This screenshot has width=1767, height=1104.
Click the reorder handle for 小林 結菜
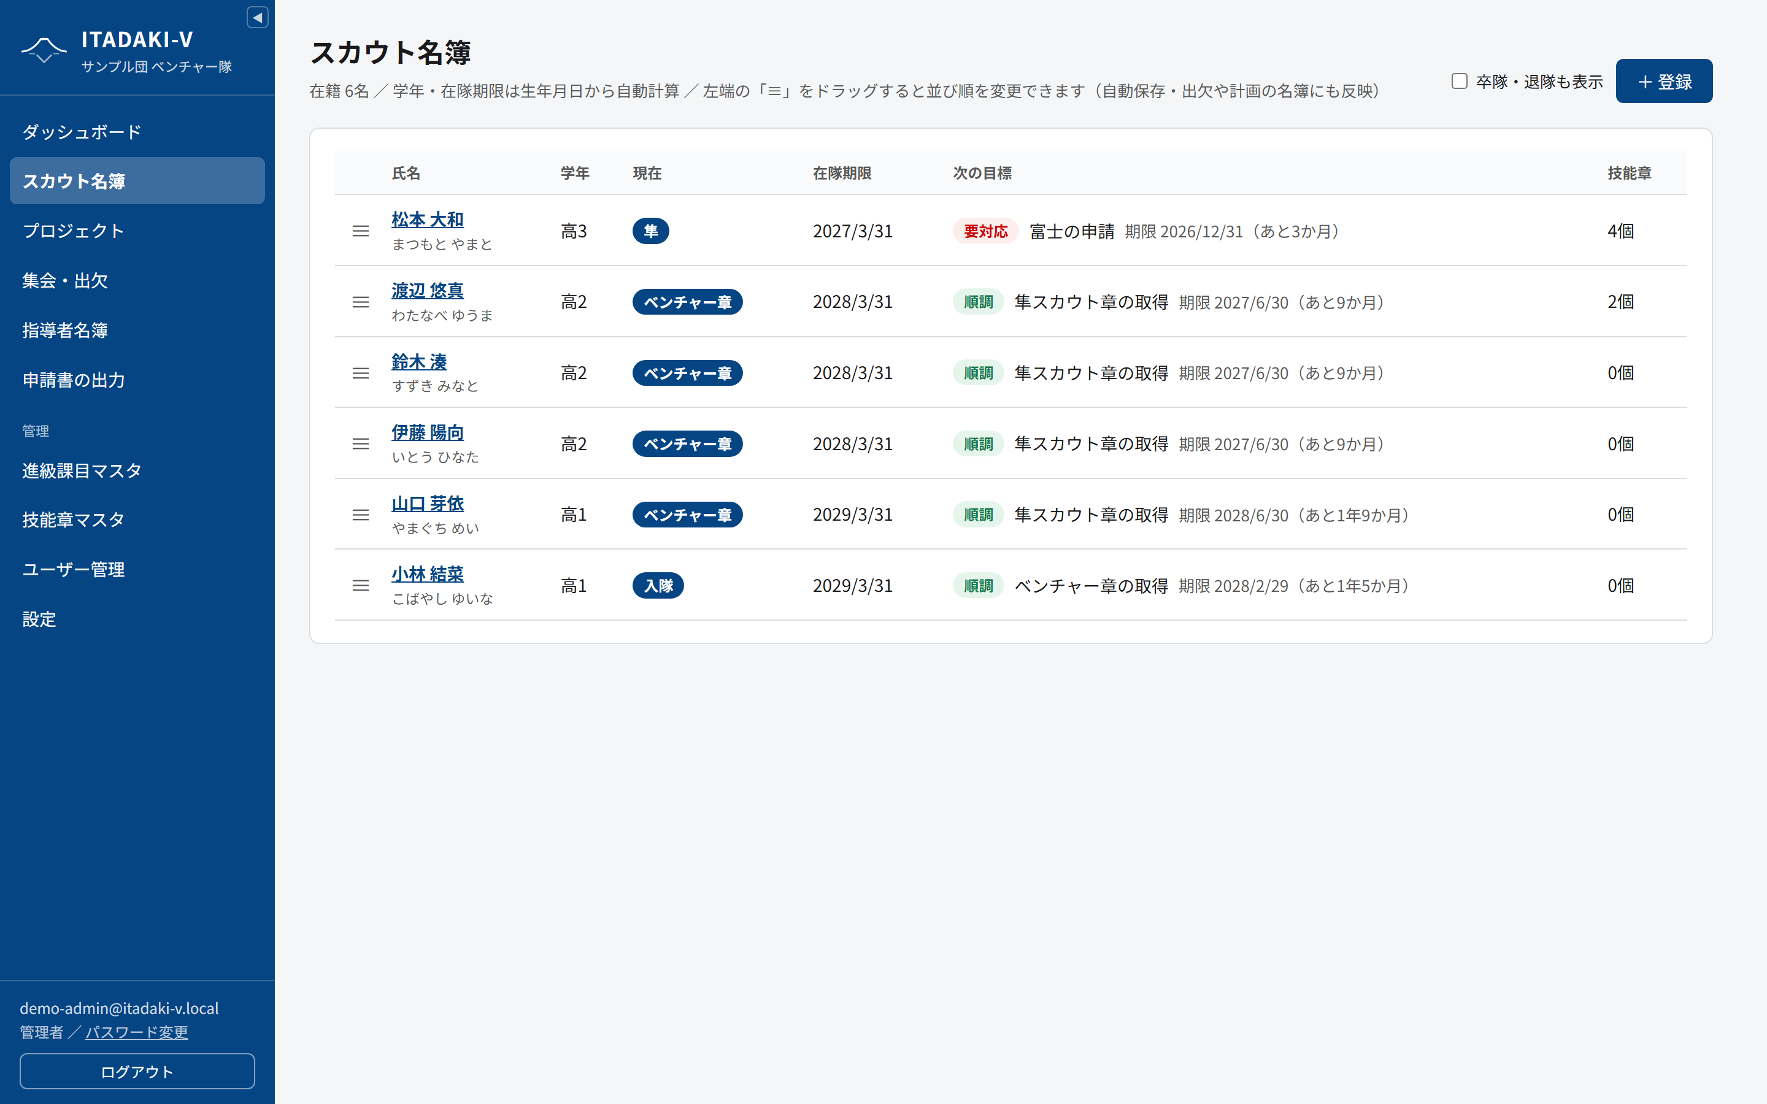coord(361,586)
